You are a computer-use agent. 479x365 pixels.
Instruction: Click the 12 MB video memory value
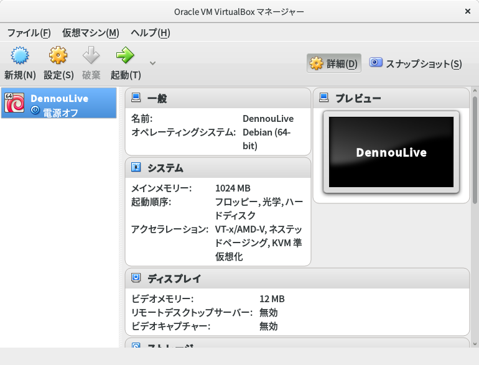[x=272, y=298]
